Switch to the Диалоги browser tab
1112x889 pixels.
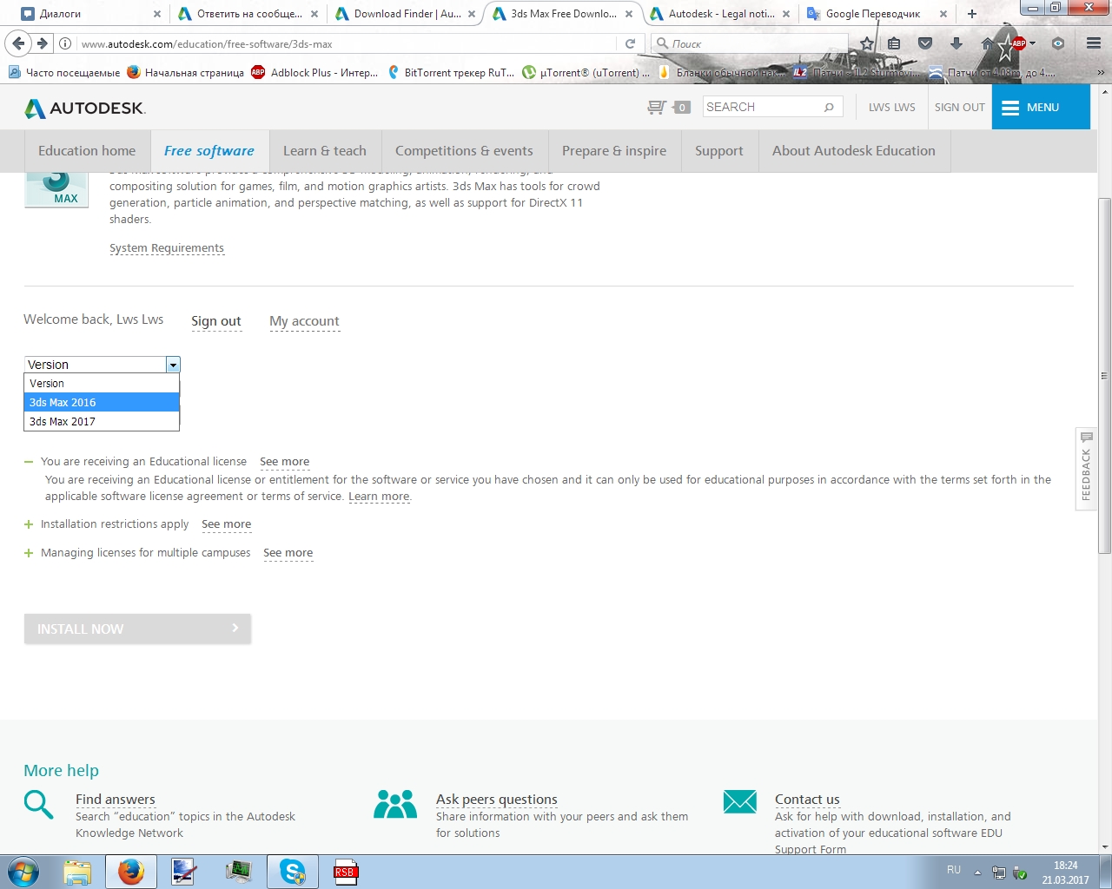pyautogui.click(x=90, y=14)
